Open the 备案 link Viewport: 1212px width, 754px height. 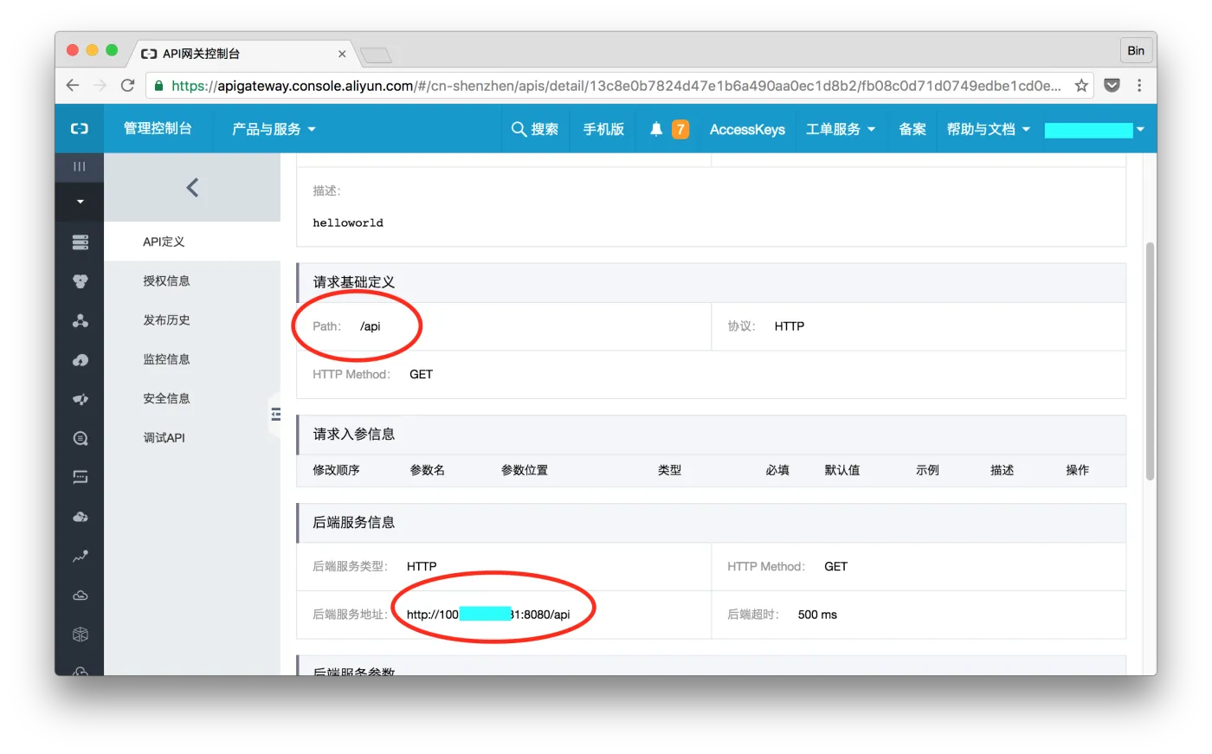point(912,129)
